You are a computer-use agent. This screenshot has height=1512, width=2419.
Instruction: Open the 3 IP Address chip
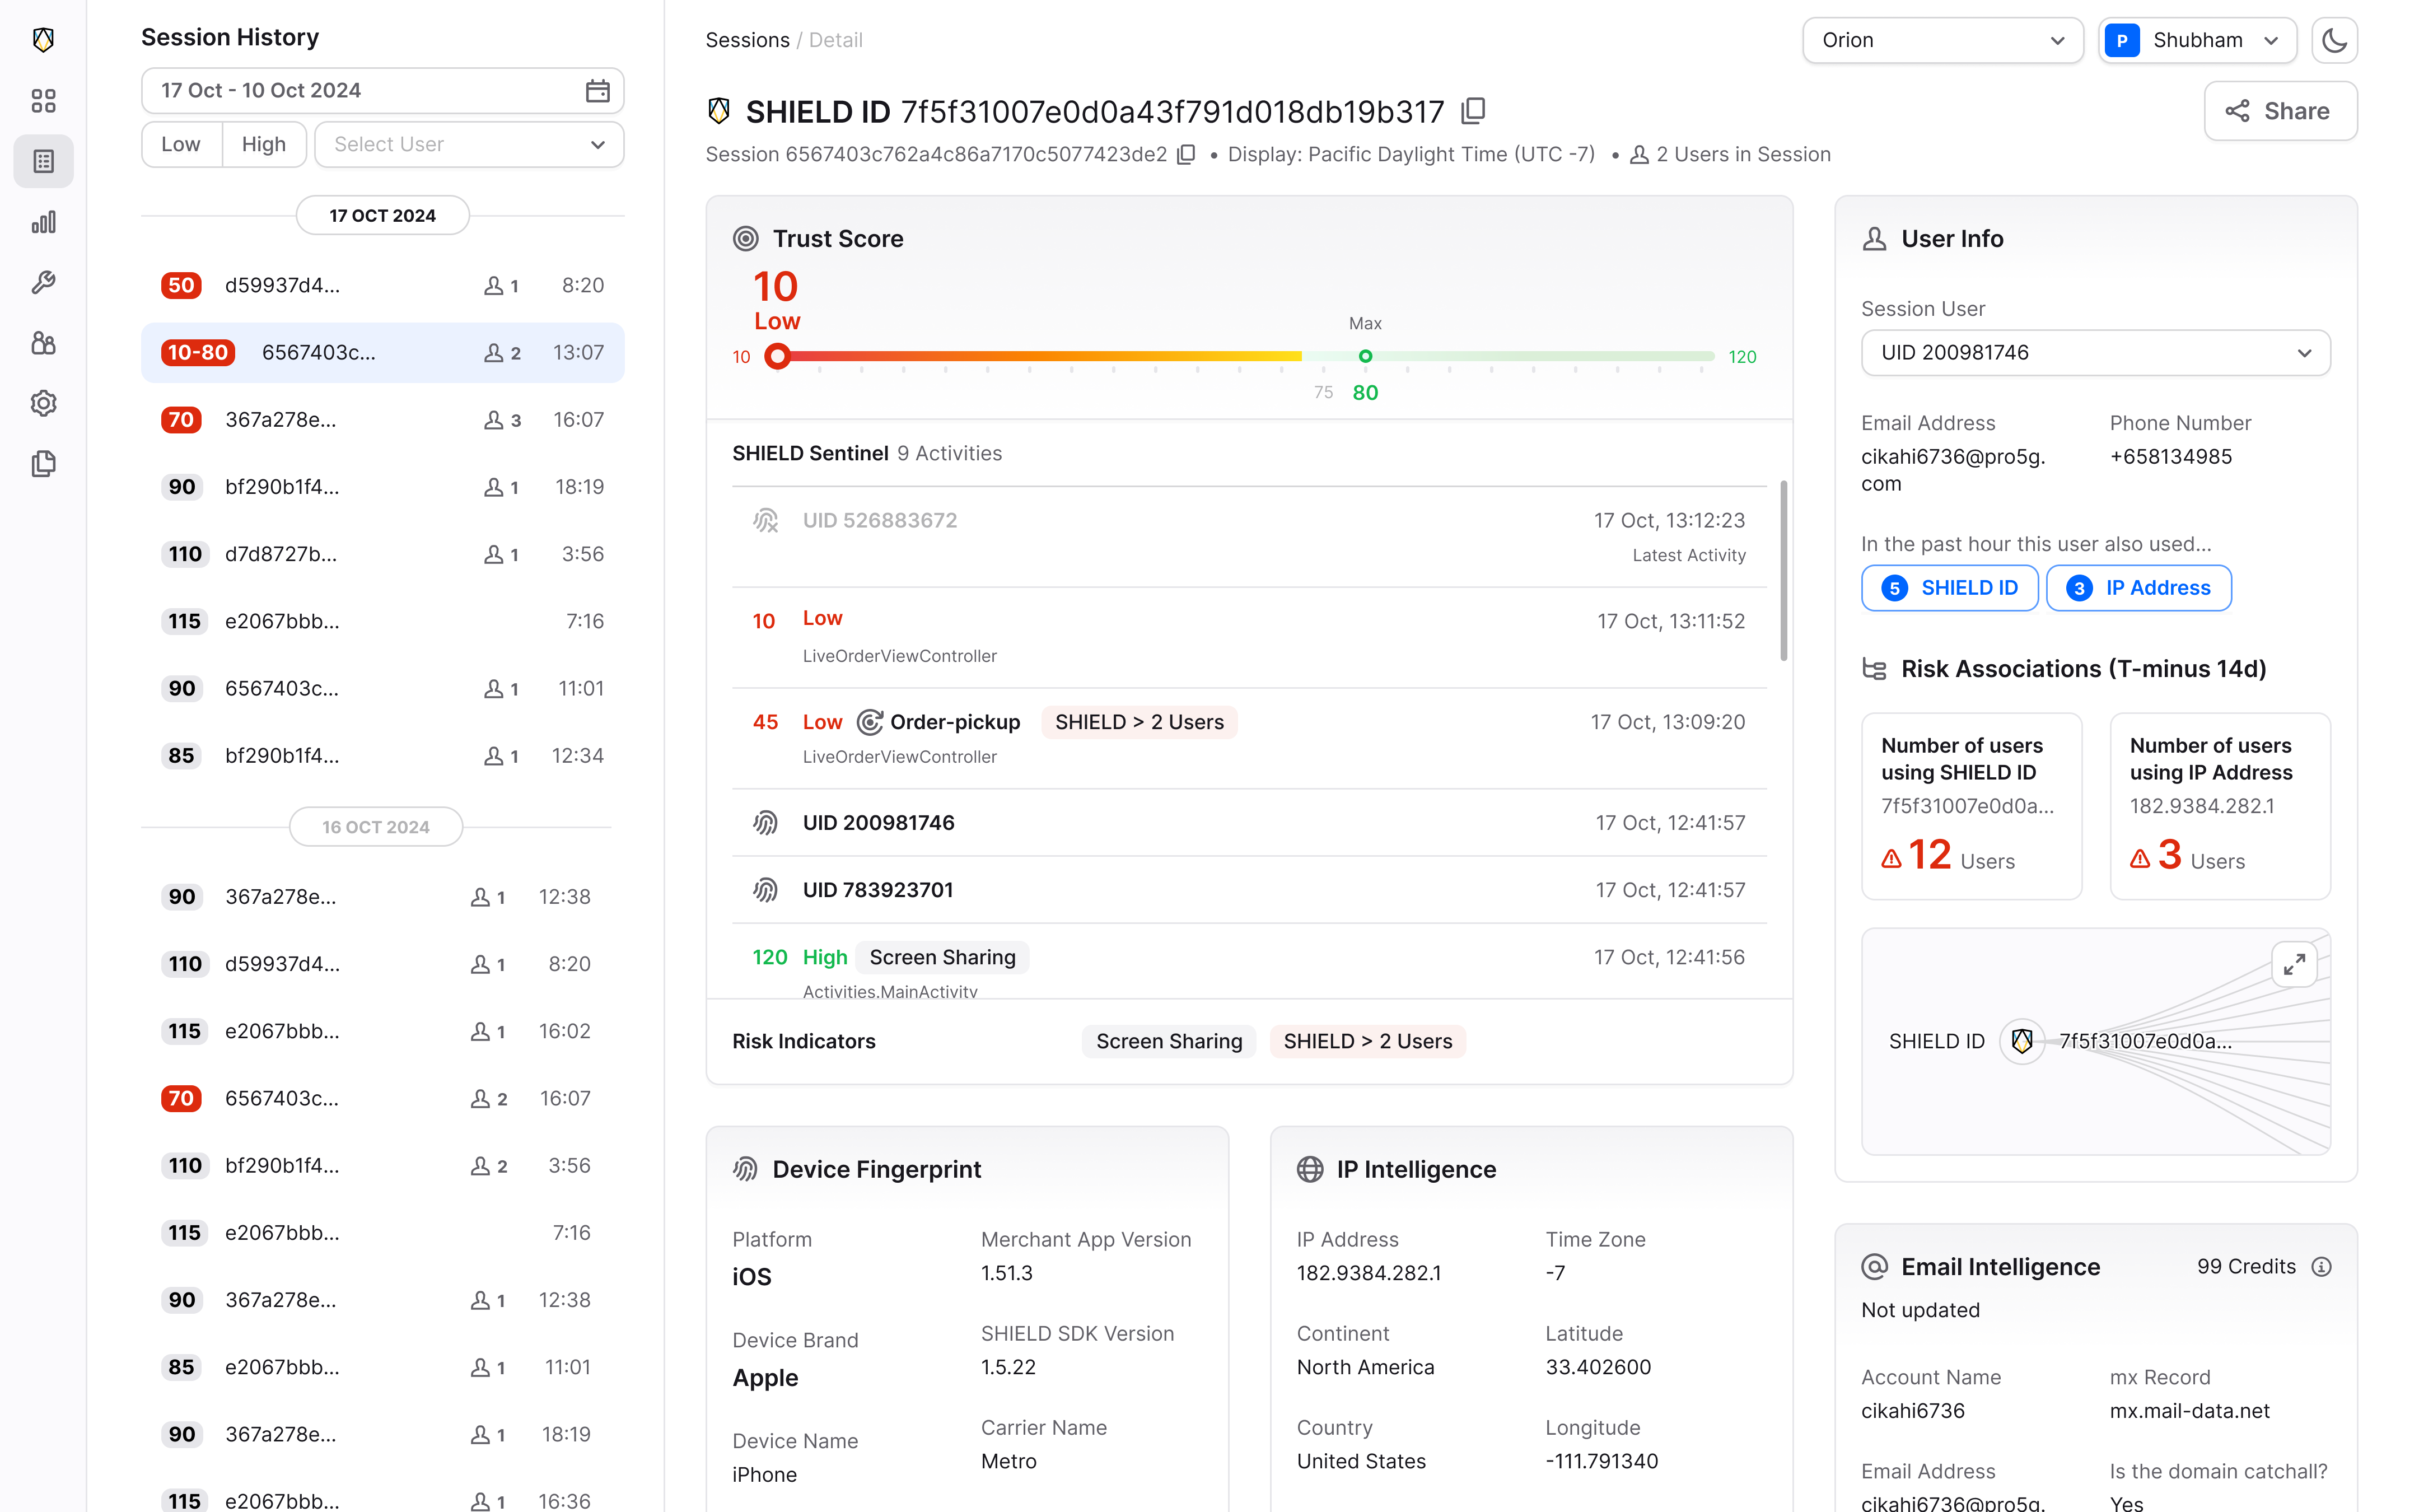[x=2138, y=588]
